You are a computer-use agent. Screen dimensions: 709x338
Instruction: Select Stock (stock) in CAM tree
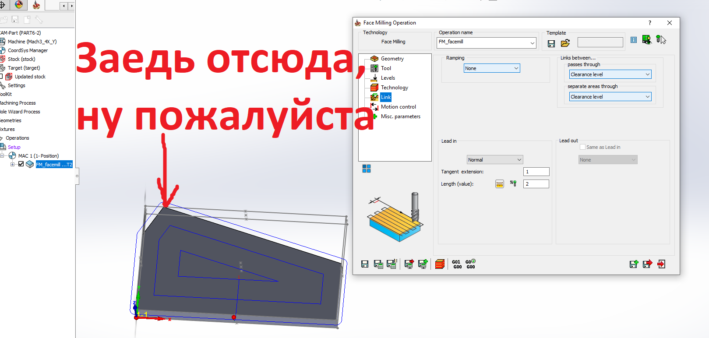coord(21,59)
